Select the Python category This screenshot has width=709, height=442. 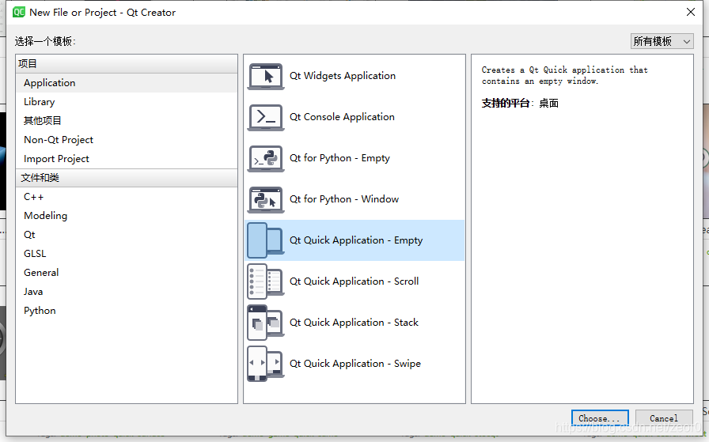(127, 311)
